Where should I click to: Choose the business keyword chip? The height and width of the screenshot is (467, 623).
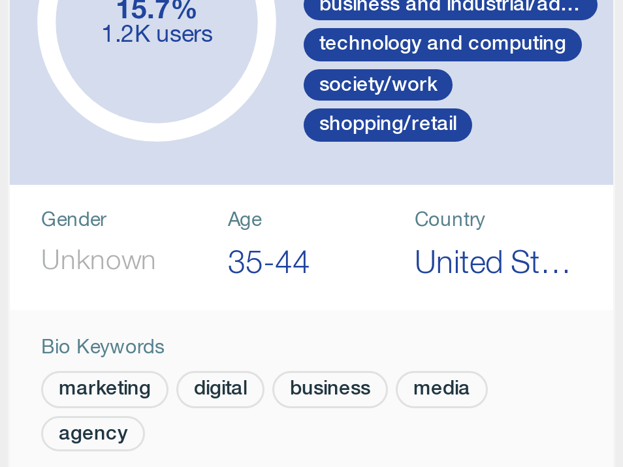(330, 389)
